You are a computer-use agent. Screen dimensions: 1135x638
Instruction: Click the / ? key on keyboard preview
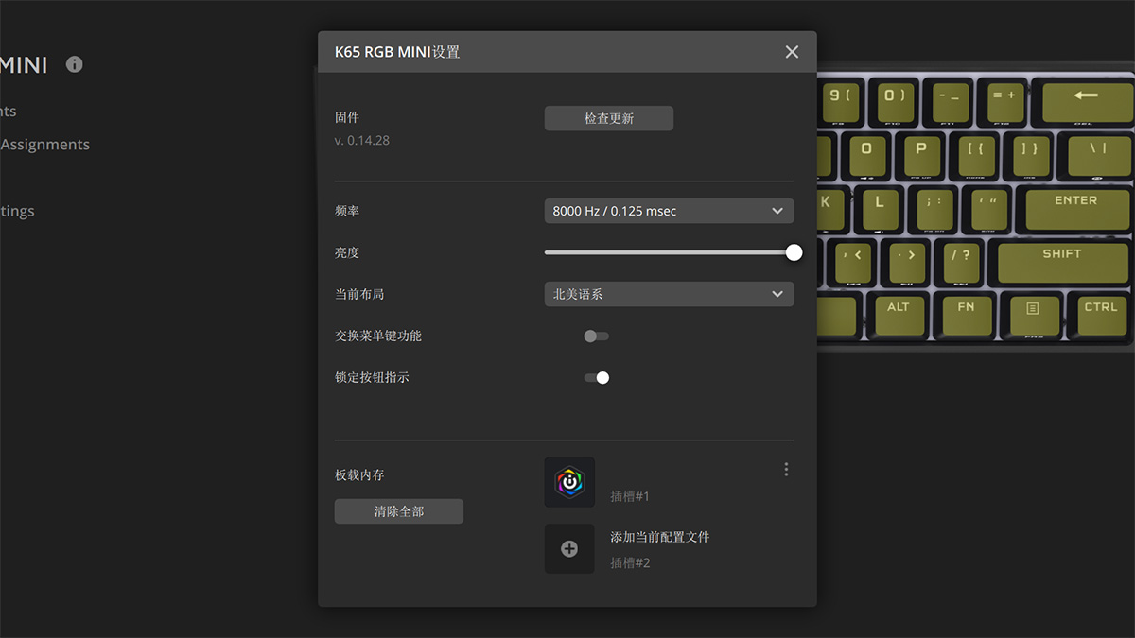click(961, 261)
